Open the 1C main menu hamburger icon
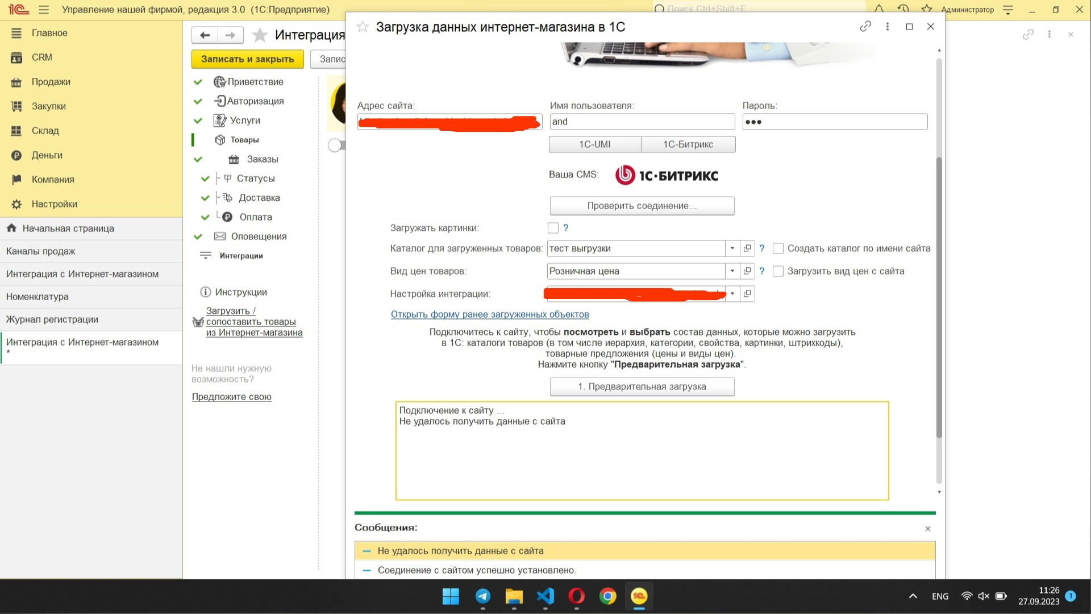The height and width of the screenshot is (614, 1091). click(x=44, y=10)
